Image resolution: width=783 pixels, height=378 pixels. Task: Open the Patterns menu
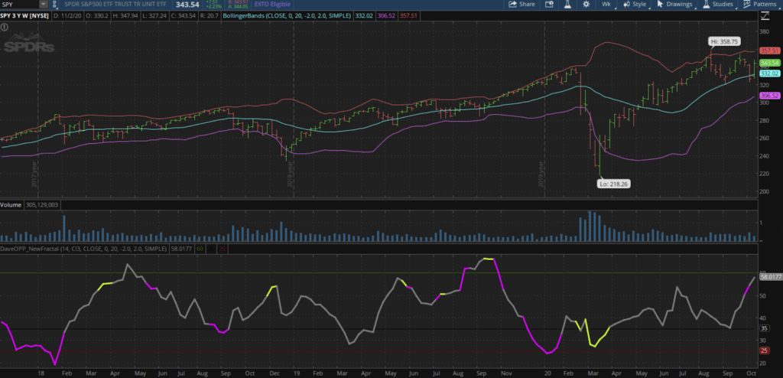[761, 4]
